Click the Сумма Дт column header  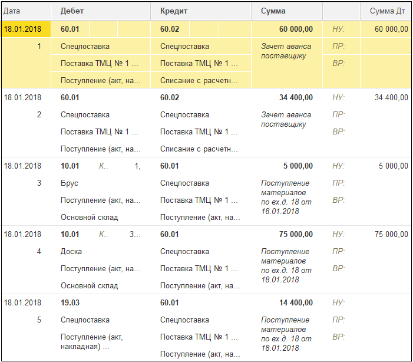pos(386,11)
